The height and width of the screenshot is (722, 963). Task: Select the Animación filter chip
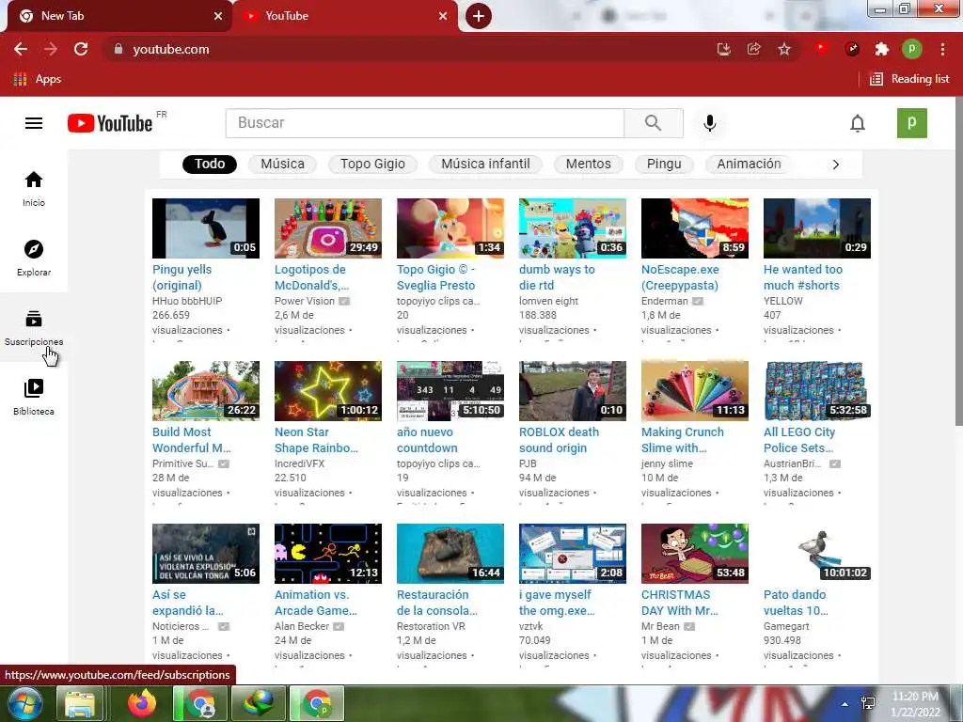[749, 164]
